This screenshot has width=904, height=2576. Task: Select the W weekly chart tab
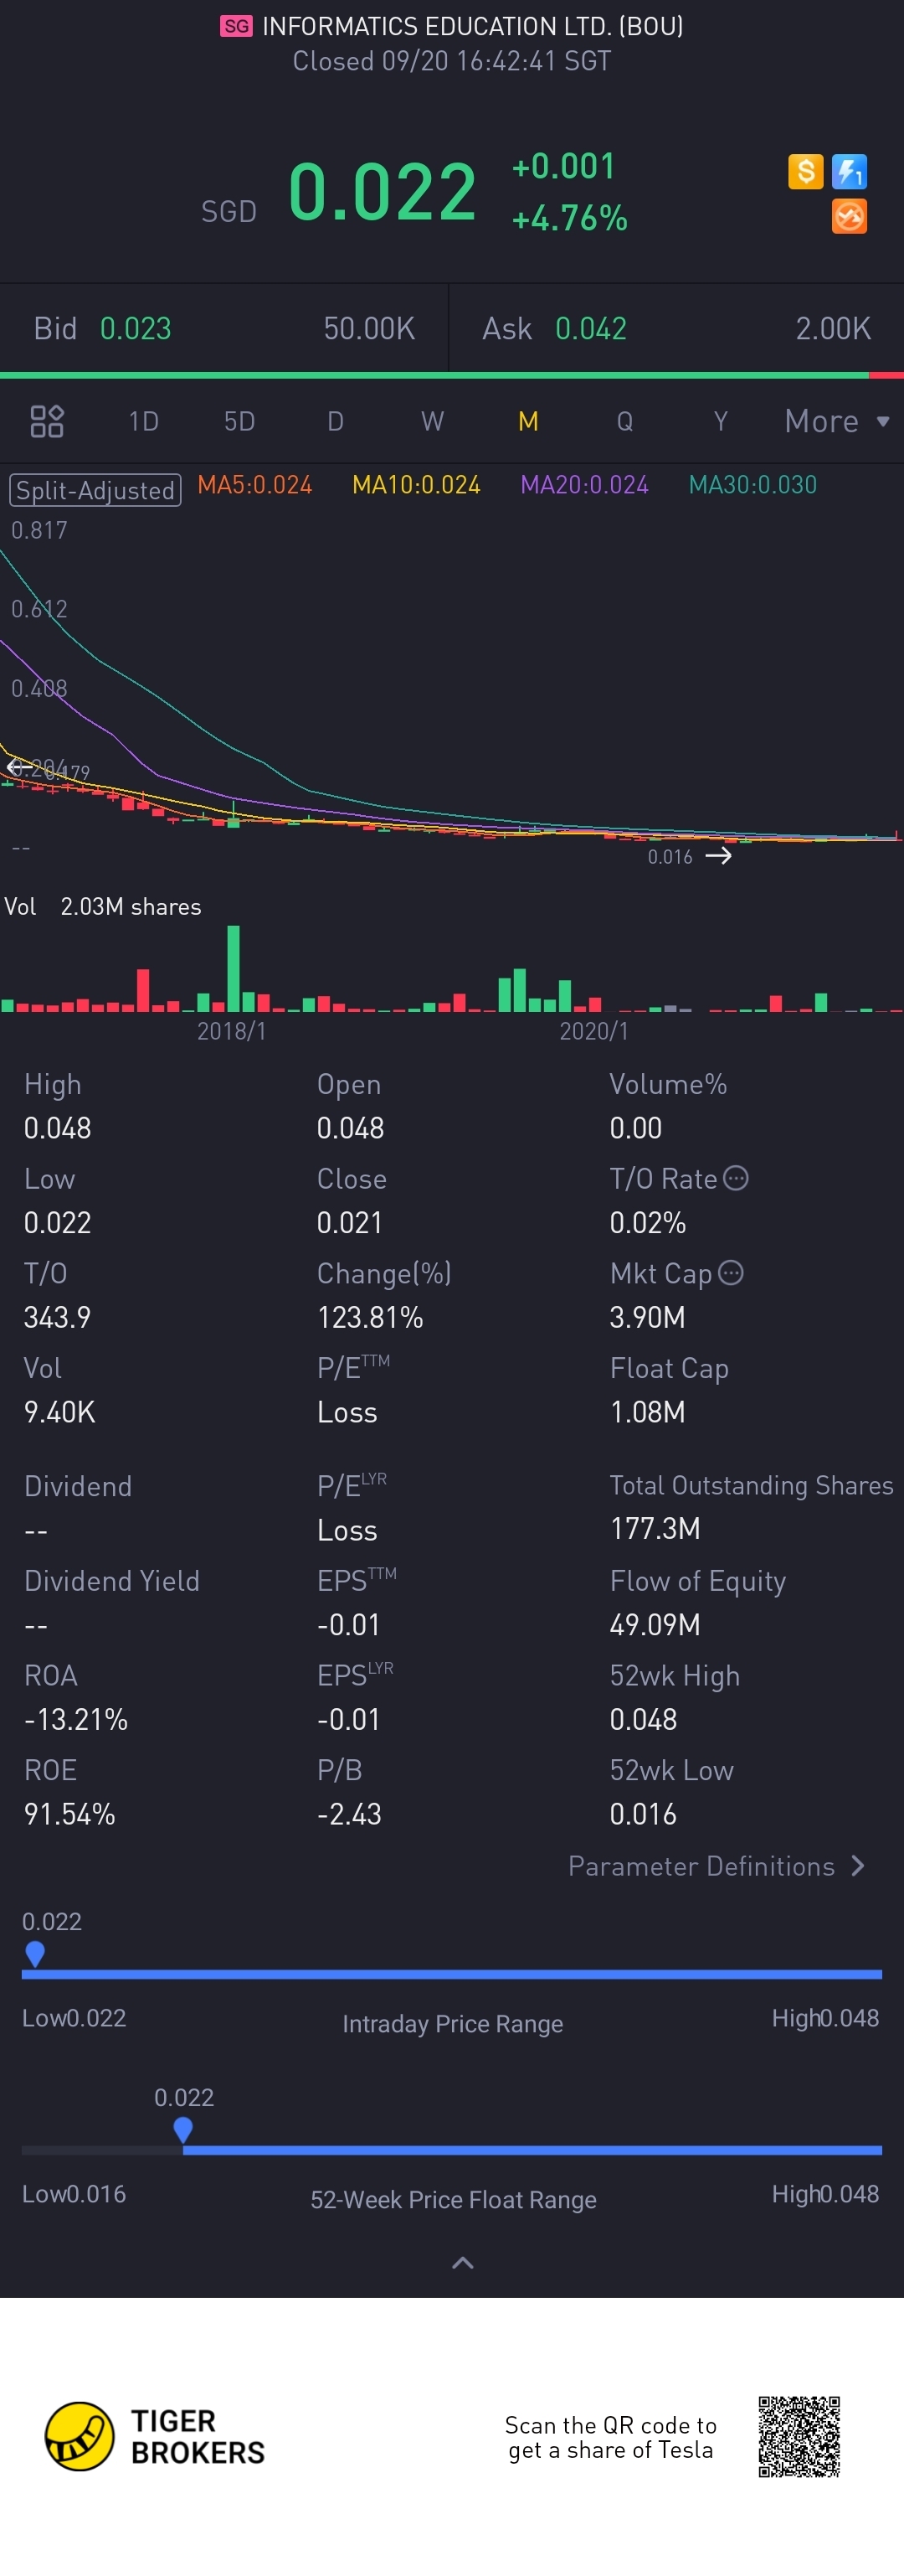tap(432, 421)
